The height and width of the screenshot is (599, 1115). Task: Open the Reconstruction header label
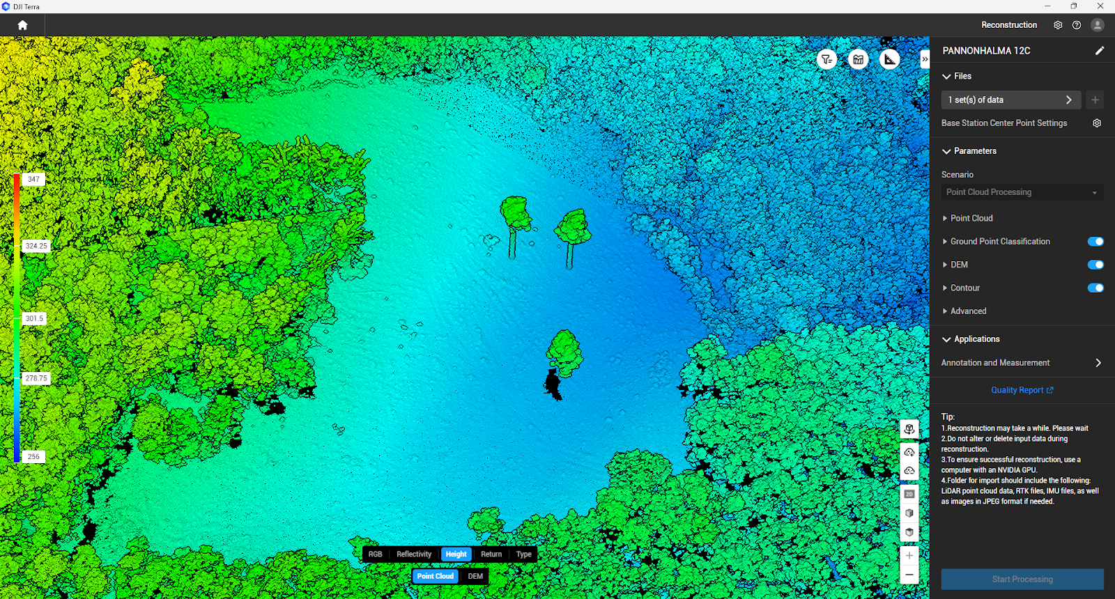1009,25
